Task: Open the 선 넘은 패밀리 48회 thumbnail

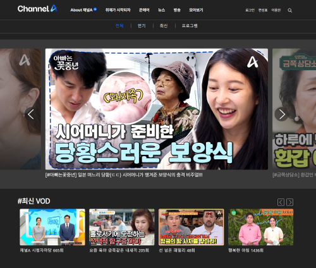Action: (191, 227)
